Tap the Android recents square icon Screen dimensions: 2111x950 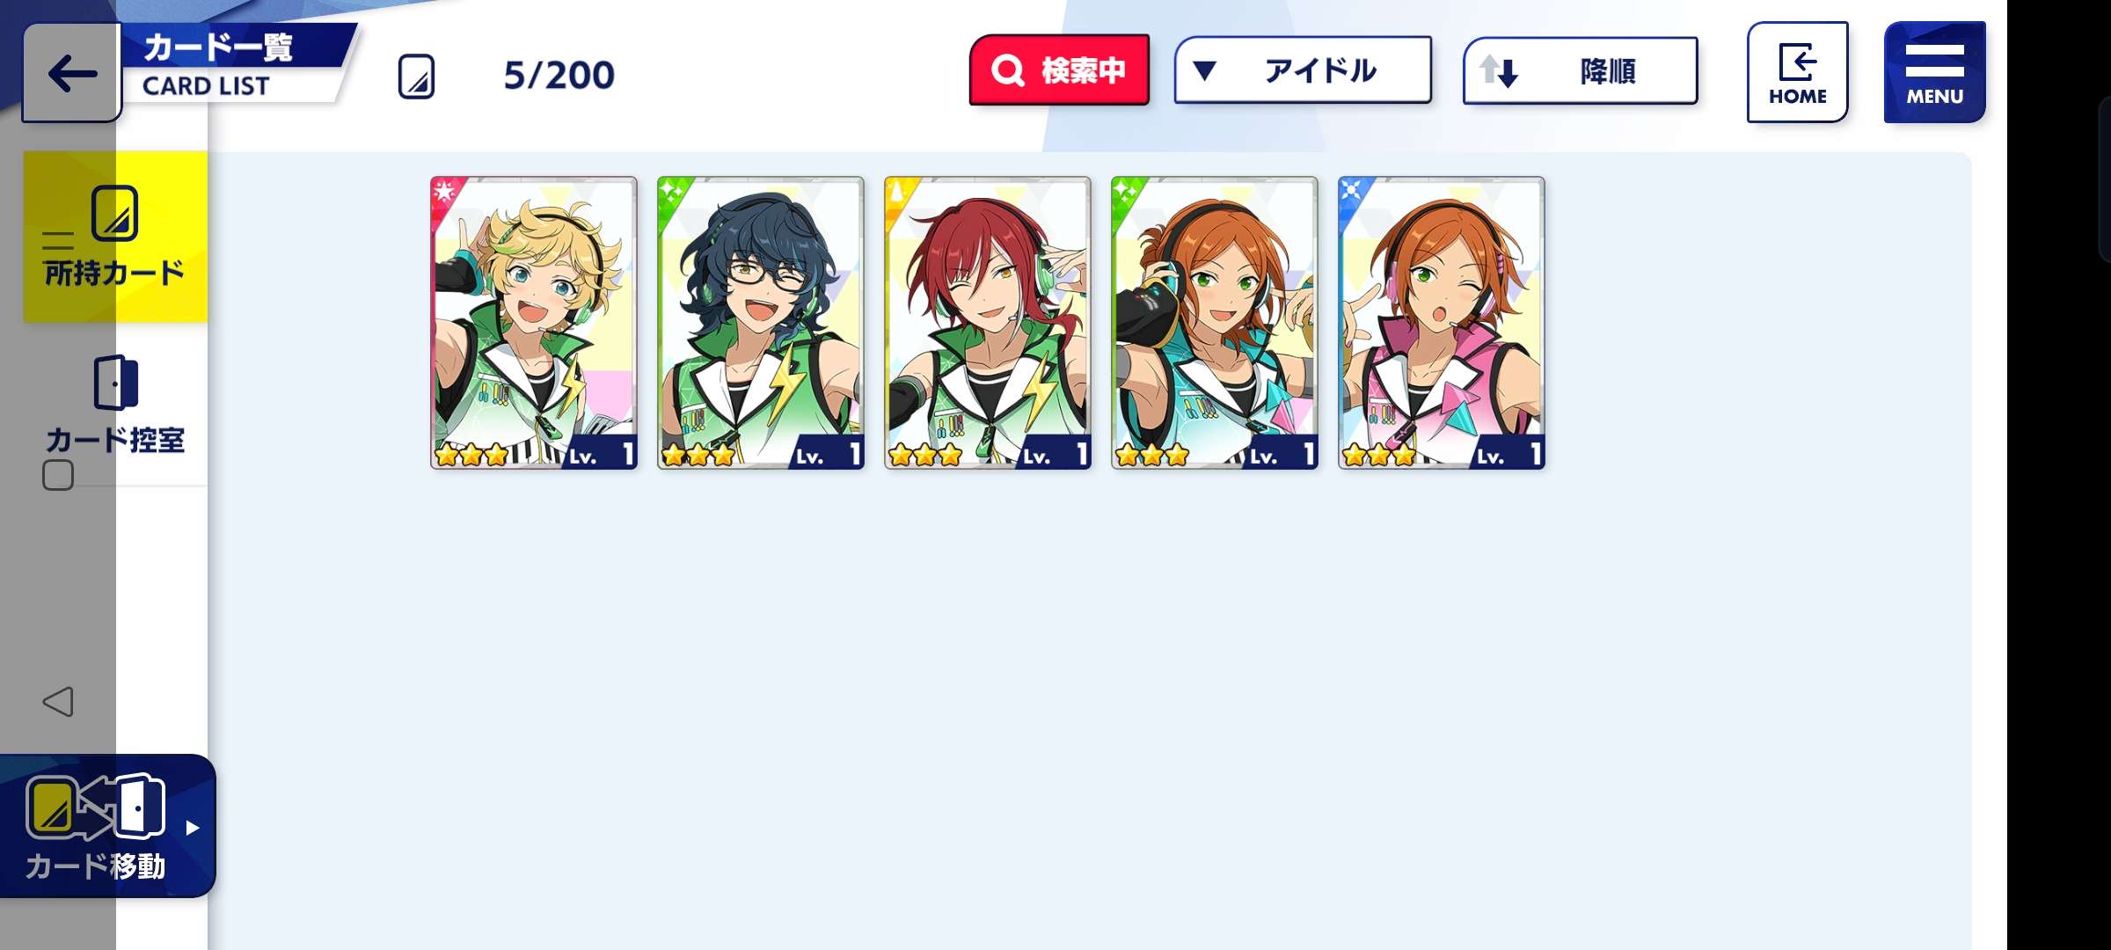coord(58,475)
